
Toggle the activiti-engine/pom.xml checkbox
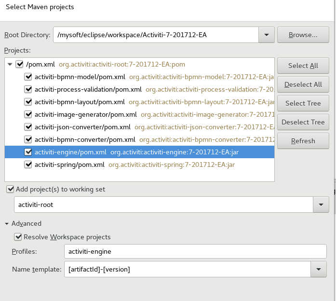click(x=28, y=152)
